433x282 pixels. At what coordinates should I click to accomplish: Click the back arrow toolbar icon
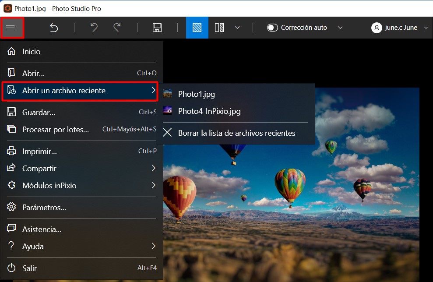tap(54, 28)
